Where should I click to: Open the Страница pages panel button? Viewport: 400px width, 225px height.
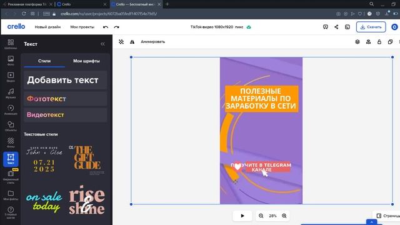(x=387, y=216)
